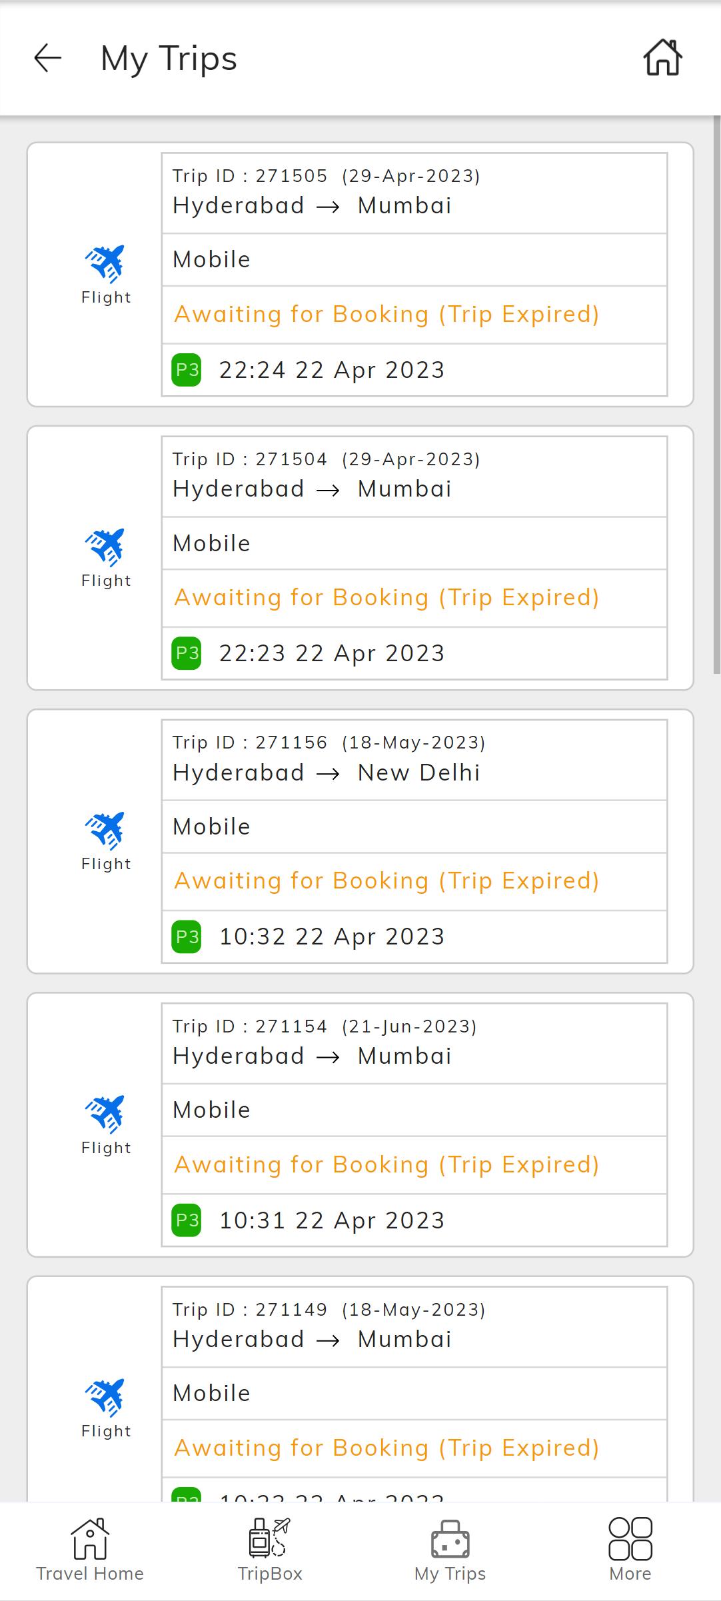The image size is (721, 1601).
Task: Click flight icon for Trip 271149
Action: click(x=105, y=1397)
